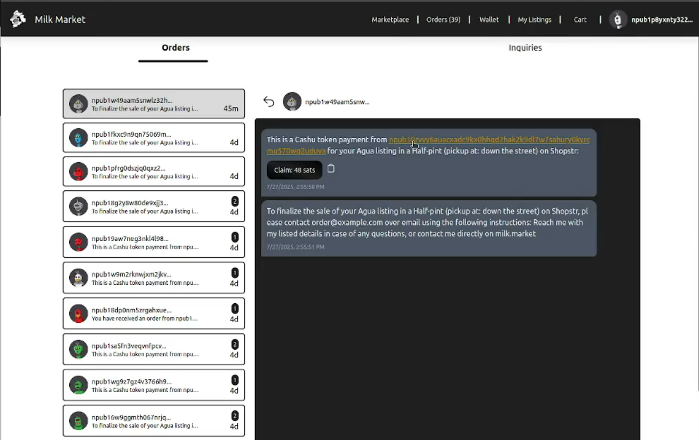Screen dimensions: 699x440
Task: Open the Cart page
Action: point(580,20)
